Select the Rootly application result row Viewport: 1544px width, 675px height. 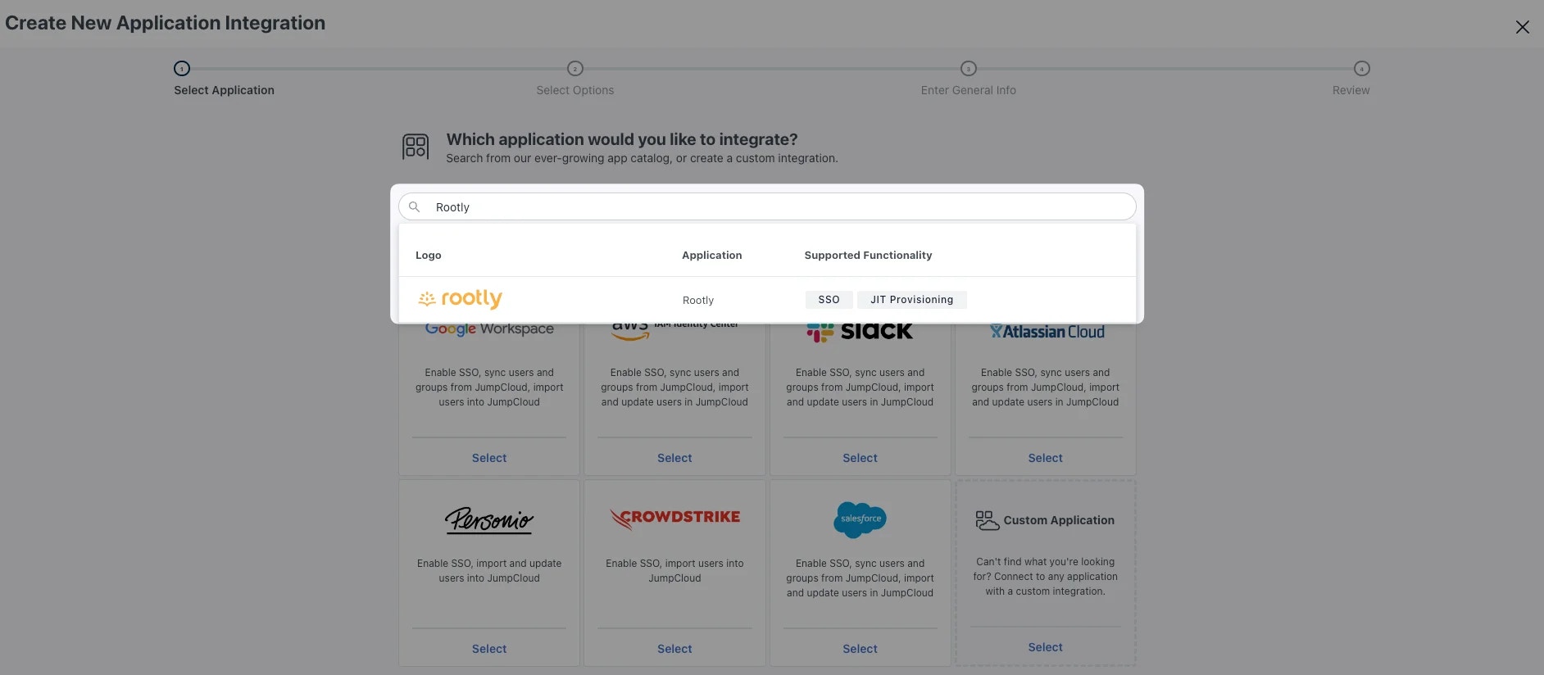(767, 300)
